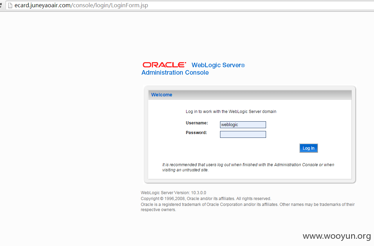Click the Oracle copyright line
This screenshot has width=374, height=246.
coord(206,199)
